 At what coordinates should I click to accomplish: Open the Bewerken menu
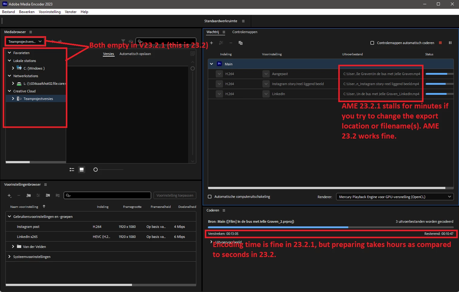coord(27,12)
